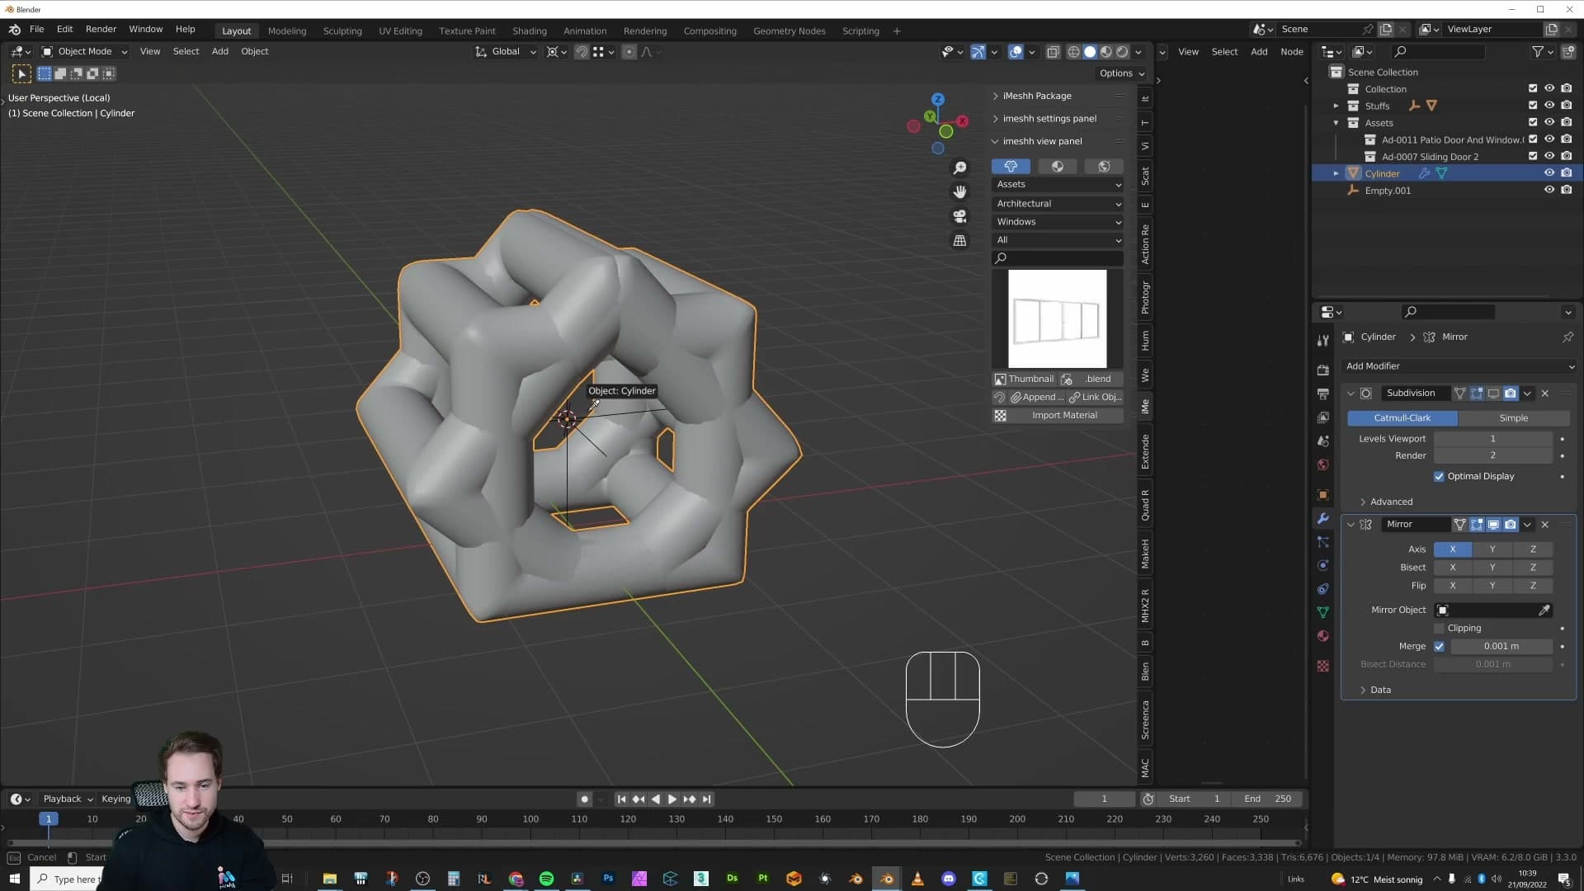This screenshot has width=1584, height=891.
Task: Open the Object Mode dropdown
Action: point(85,51)
